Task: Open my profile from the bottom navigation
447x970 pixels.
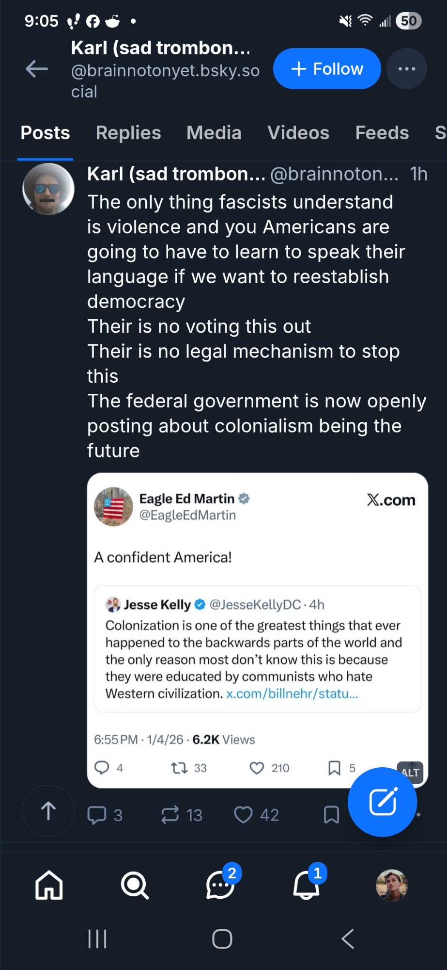Action: [392, 885]
